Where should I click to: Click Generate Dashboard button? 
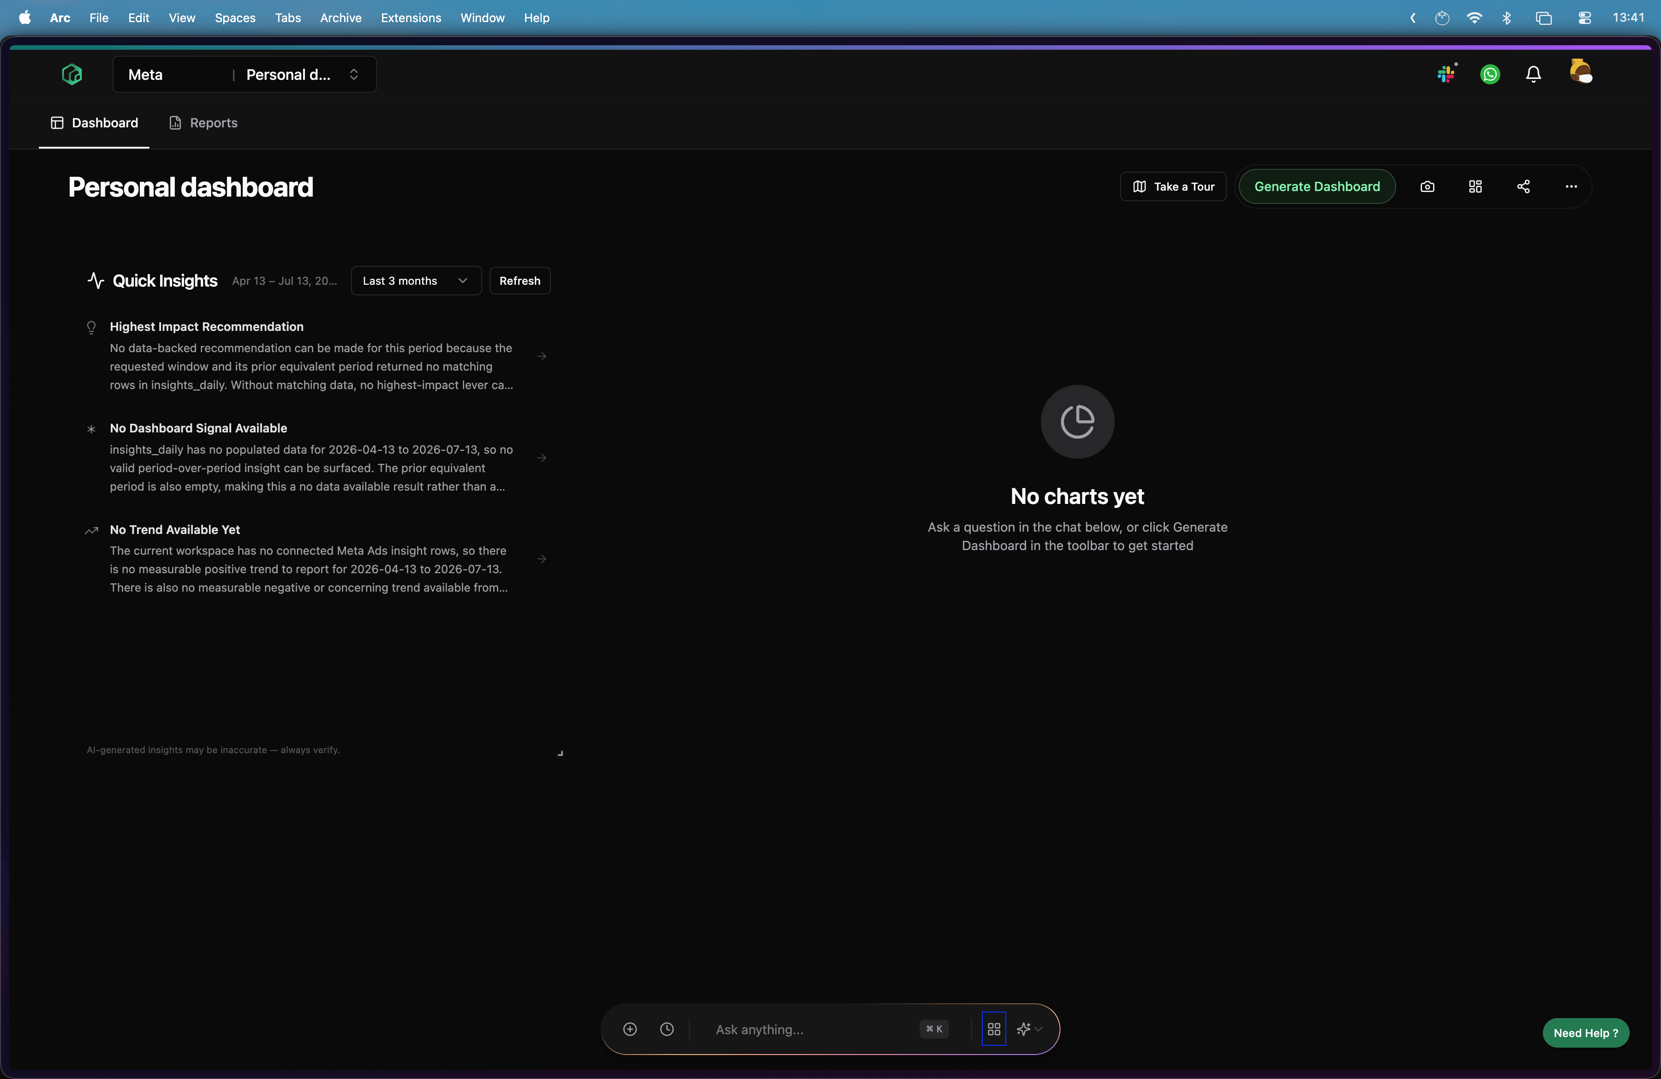(1317, 186)
